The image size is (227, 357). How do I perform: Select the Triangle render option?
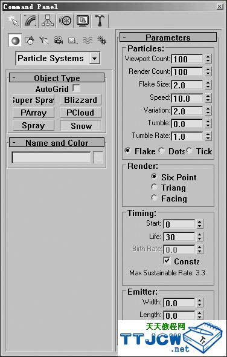click(154, 187)
